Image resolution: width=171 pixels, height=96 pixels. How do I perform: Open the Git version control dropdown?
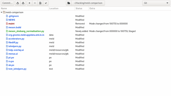(156, 3)
